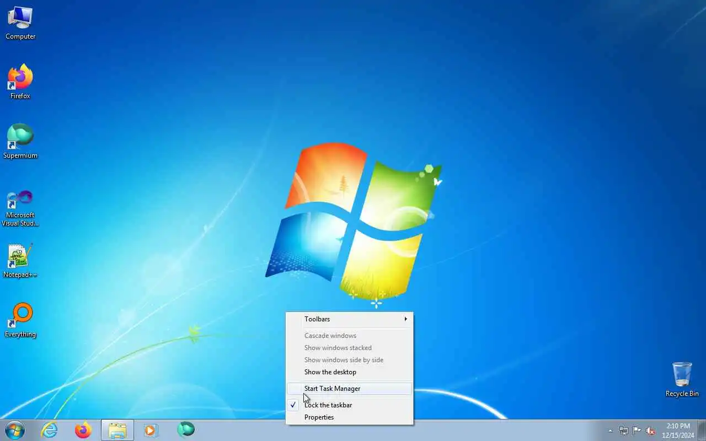Launch Supermium from the taskbar
The width and height of the screenshot is (706, 441).
pyautogui.click(x=186, y=429)
